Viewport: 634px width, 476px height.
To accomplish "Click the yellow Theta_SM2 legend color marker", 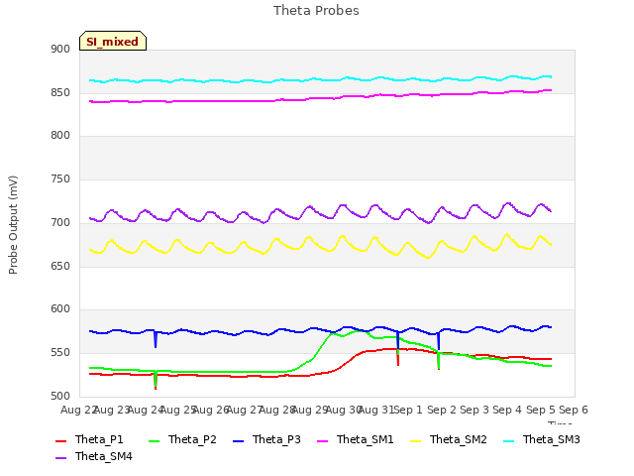I will point(416,440).
